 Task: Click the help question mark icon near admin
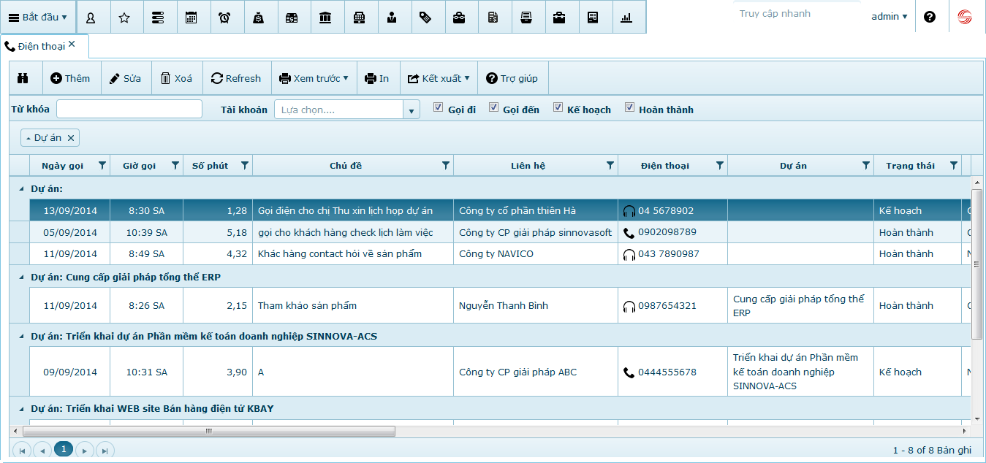point(930,17)
